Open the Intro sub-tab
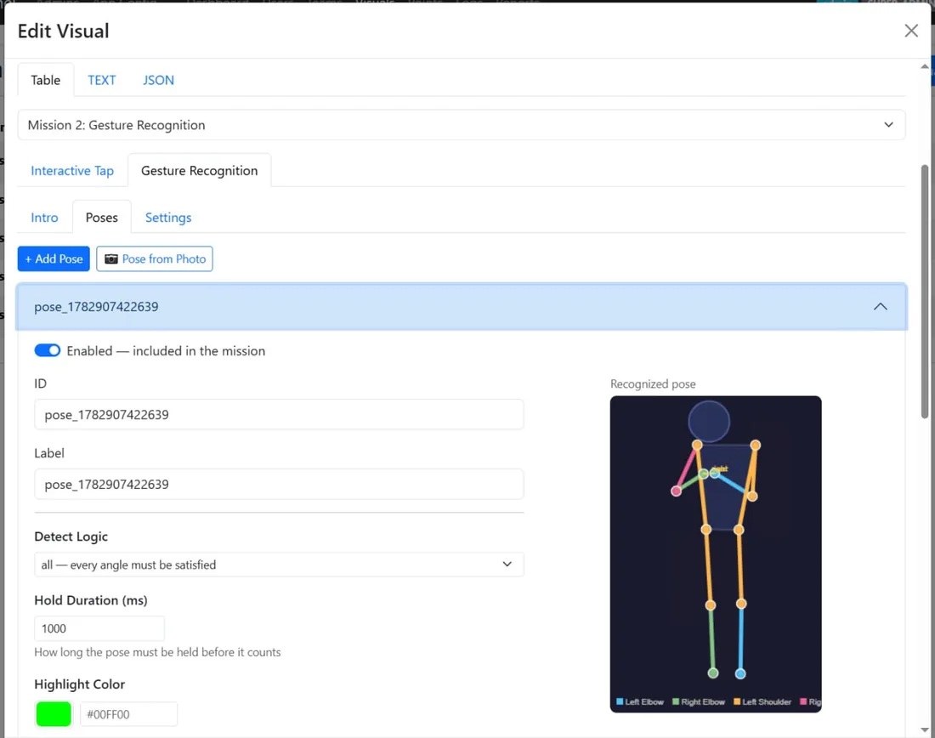This screenshot has width=935, height=738. point(45,217)
